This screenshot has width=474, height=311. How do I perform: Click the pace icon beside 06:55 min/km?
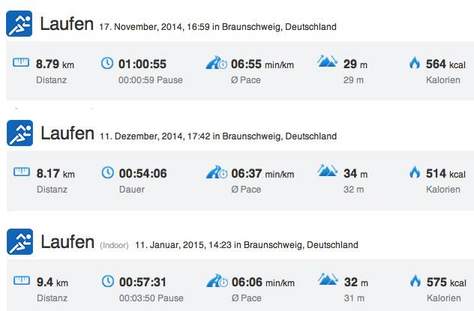tap(217, 62)
